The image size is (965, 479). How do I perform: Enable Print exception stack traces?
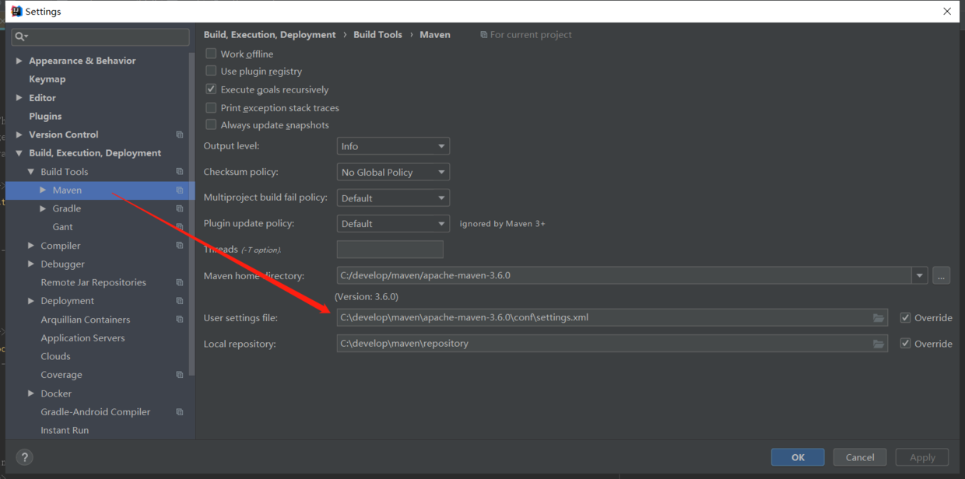click(x=211, y=108)
